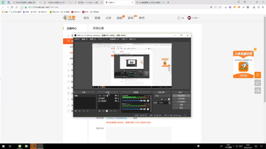The height and width of the screenshot is (149, 266).
Task: Click the 停止推流 button in OBS
Action: point(181,96)
